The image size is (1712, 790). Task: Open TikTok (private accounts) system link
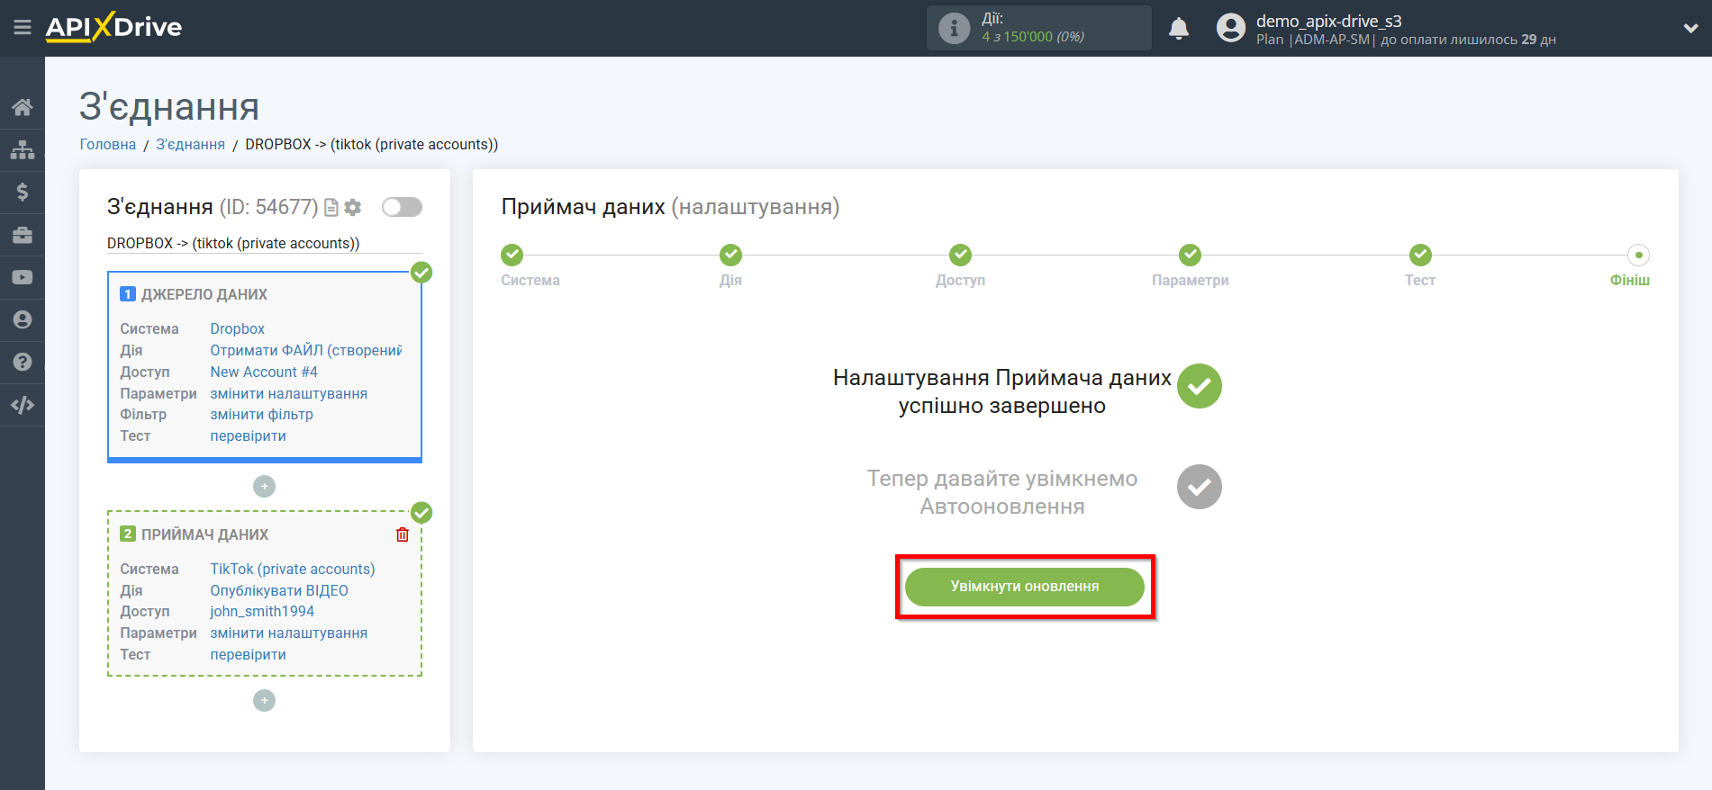pos(293,570)
